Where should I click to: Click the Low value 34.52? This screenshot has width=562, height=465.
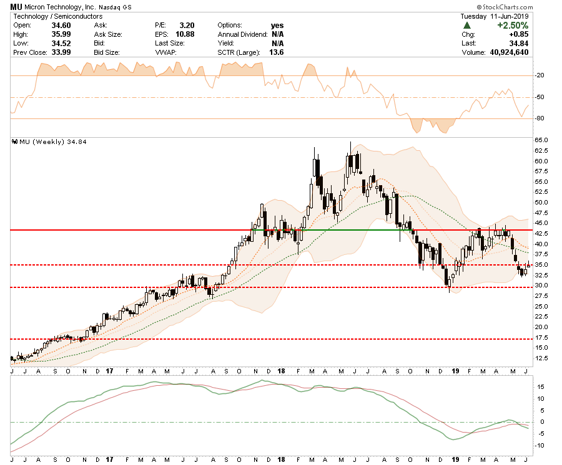coord(61,43)
